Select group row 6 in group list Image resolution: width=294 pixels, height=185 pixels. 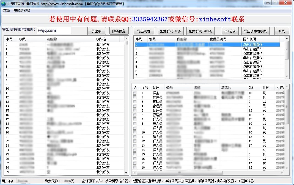click(x=207, y=71)
